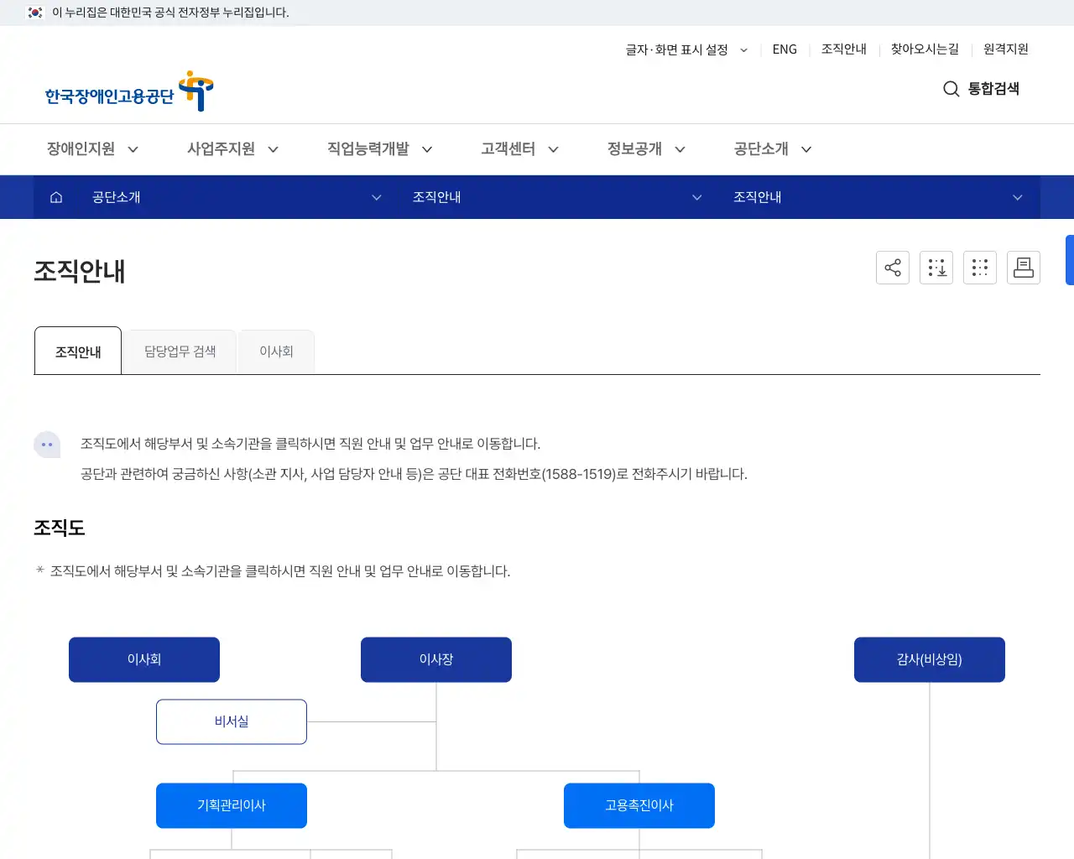The height and width of the screenshot is (859, 1074).
Task: Click the ENG language link
Action: point(784,49)
